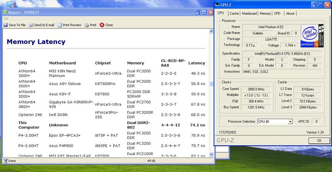Click the Latency column header
332x172 pixels.
[197, 63]
